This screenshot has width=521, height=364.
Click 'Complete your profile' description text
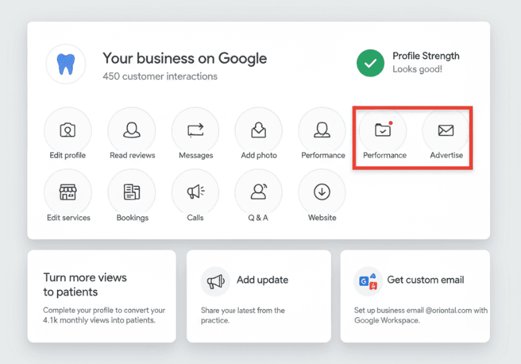coord(104,315)
